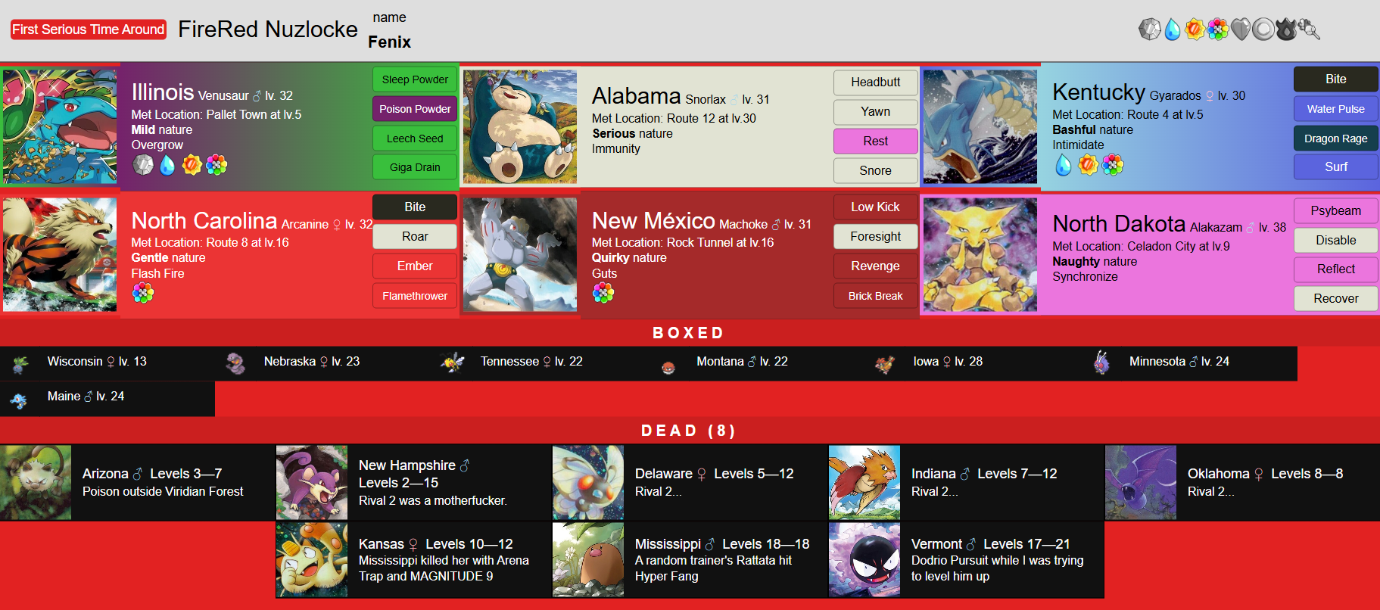Viewport: 1380px width, 610px height.
Task: Click North Dakota's Recover move
Action: pos(1336,299)
